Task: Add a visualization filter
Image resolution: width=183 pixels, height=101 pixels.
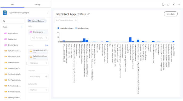Action: (66, 20)
